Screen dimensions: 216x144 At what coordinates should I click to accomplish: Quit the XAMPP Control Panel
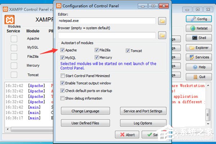pyautogui.click(x=199, y=77)
